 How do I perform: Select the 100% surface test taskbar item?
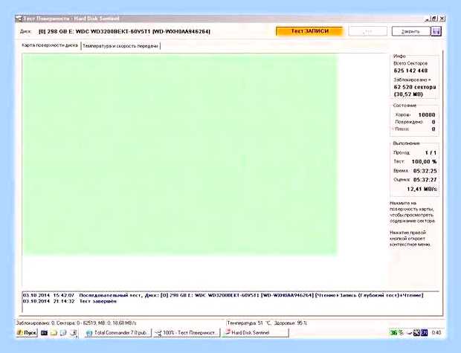(x=187, y=333)
